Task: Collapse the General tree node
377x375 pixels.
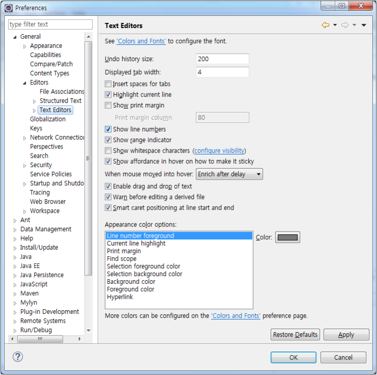Action: [x=15, y=37]
